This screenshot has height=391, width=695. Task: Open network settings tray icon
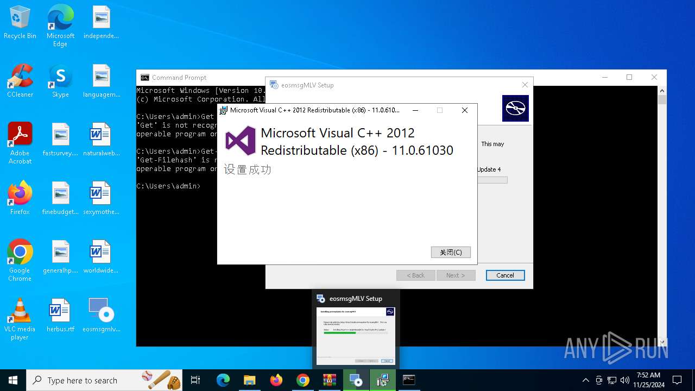point(612,380)
